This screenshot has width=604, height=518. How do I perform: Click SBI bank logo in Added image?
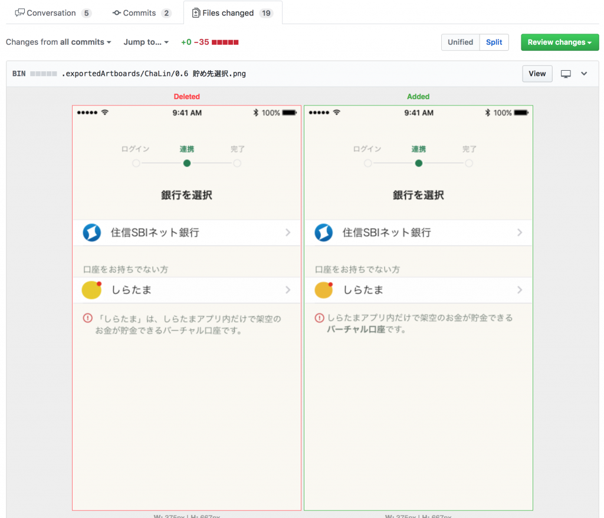tap(324, 232)
